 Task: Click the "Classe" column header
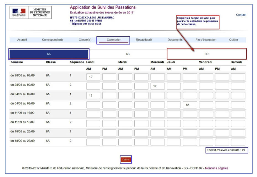click(x=51, y=62)
